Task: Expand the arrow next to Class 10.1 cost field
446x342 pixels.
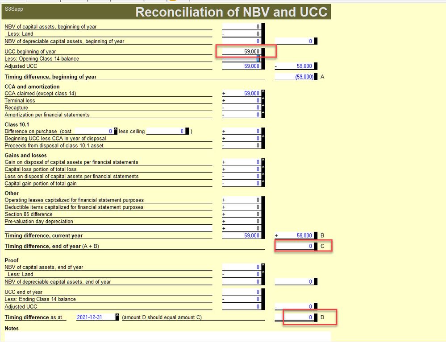Action: [116, 131]
